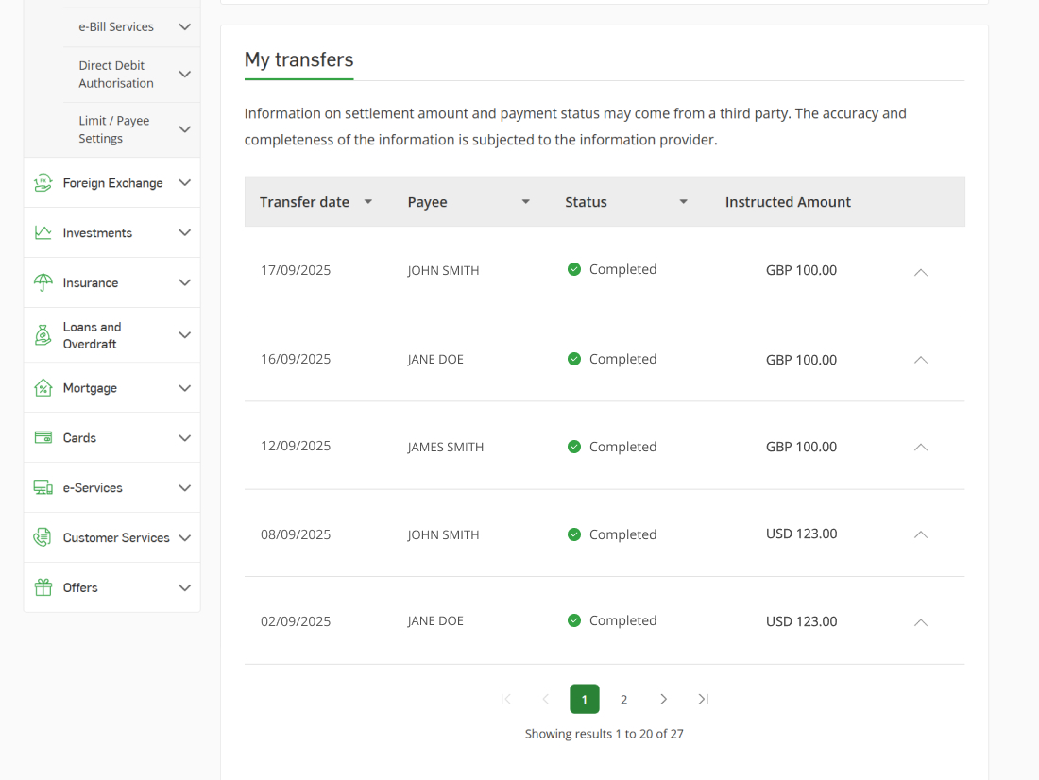The width and height of the screenshot is (1039, 780).
Task: Click the Loans and Overdraft money bag icon
Action: (43, 335)
